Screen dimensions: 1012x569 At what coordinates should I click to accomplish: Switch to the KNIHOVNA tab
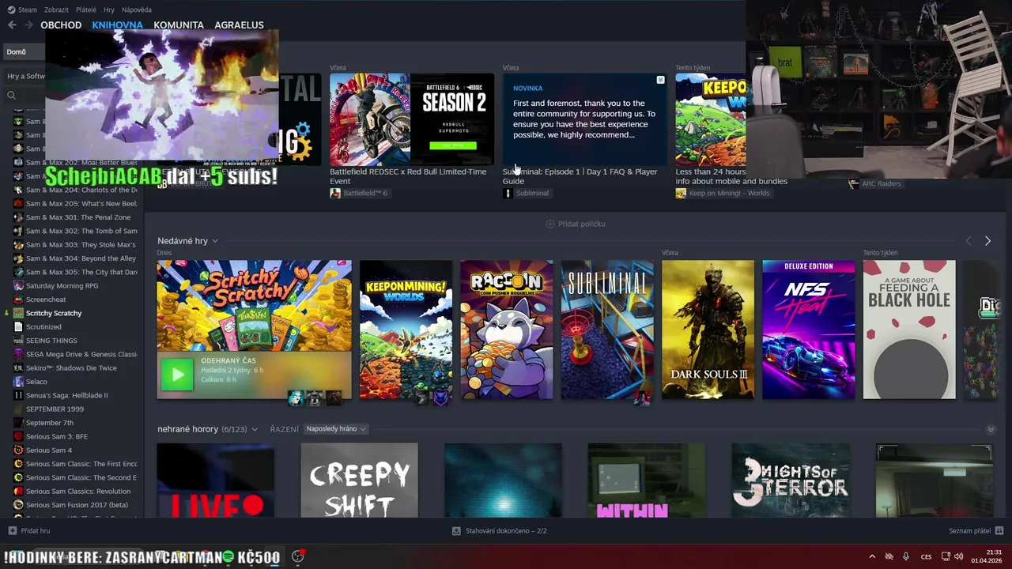click(x=117, y=25)
